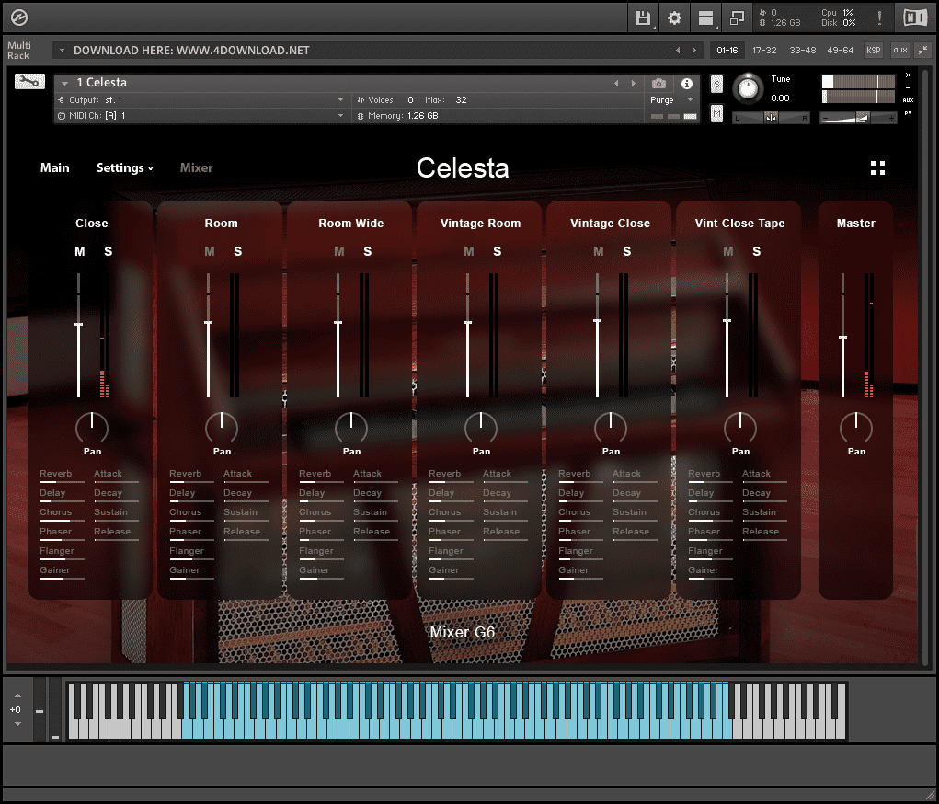The height and width of the screenshot is (804, 939).
Task: Adjust the instrument header pan slider
Action: [x=771, y=118]
